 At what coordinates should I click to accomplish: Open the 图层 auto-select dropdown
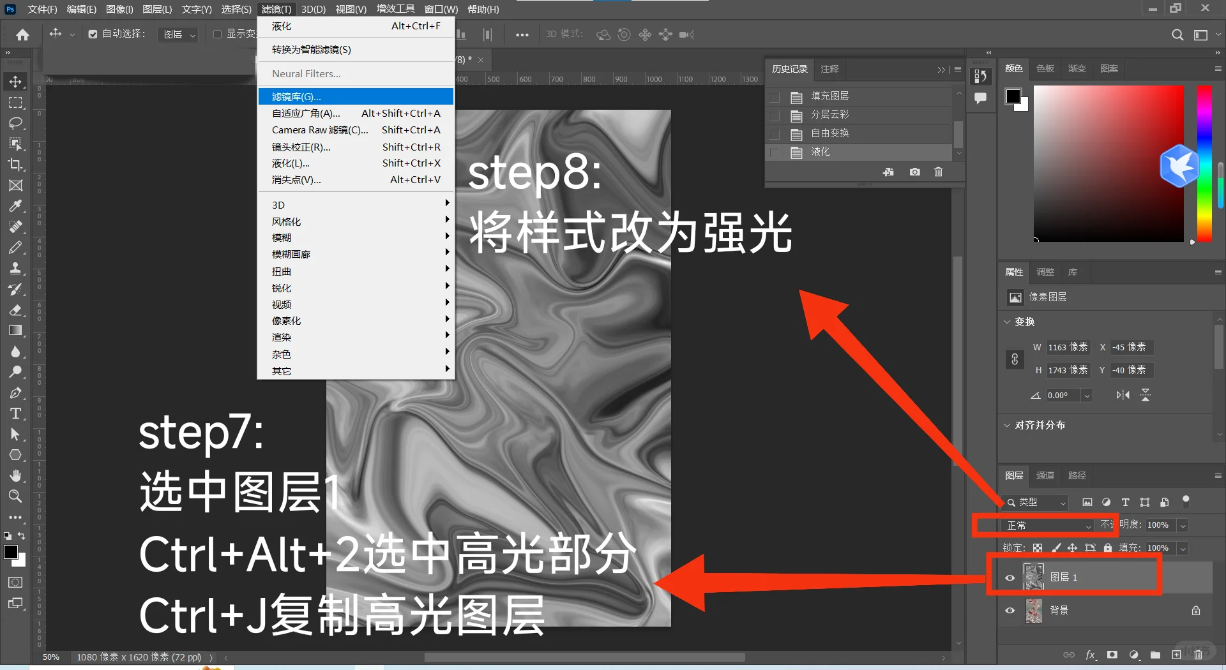(179, 34)
